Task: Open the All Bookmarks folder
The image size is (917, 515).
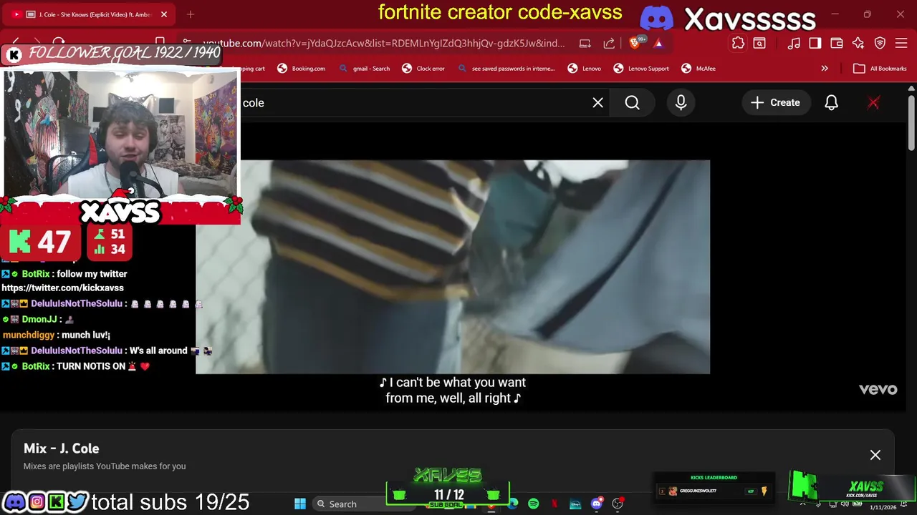Action: coord(880,69)
